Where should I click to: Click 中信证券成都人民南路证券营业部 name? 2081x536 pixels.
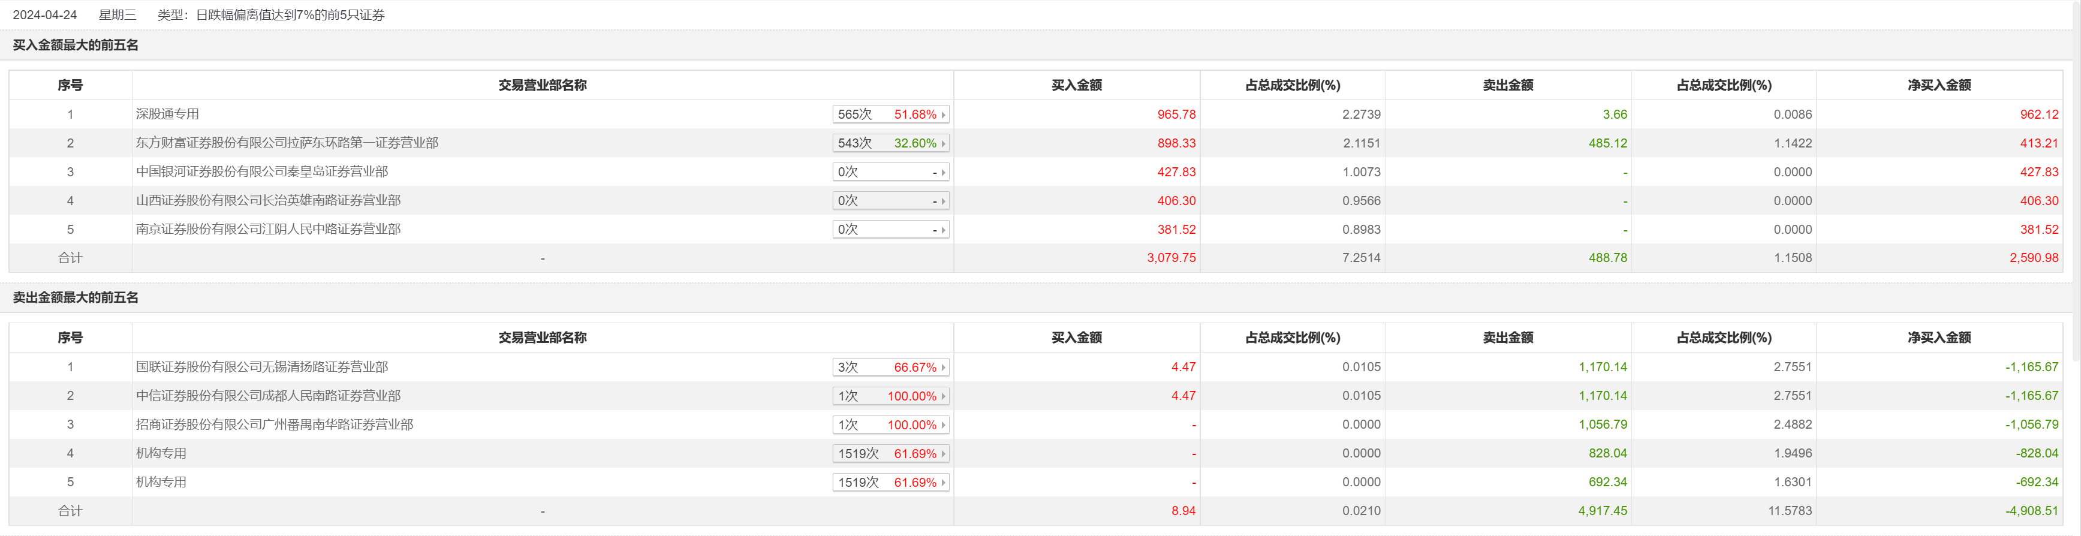(268, 396)
